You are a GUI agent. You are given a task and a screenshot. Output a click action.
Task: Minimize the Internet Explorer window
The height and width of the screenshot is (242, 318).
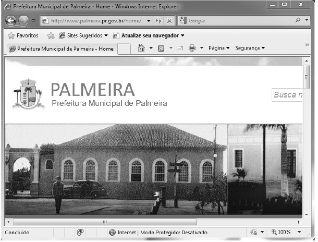(x=272, y=5)
